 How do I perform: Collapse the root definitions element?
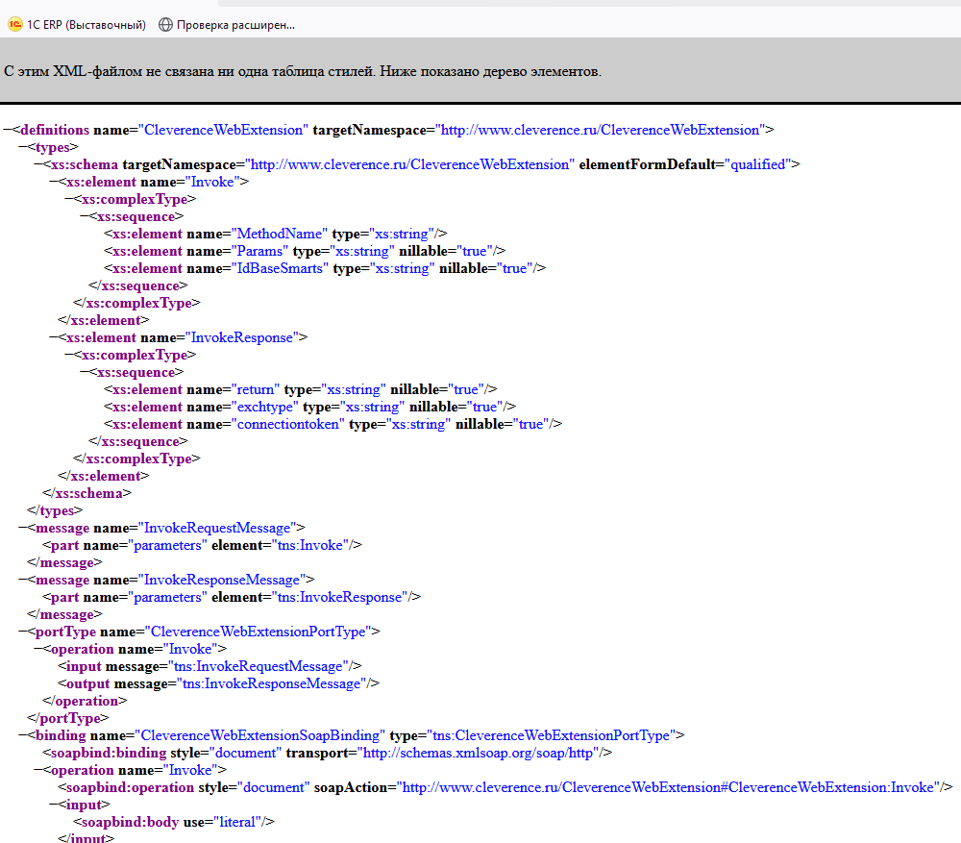[9, 130]
